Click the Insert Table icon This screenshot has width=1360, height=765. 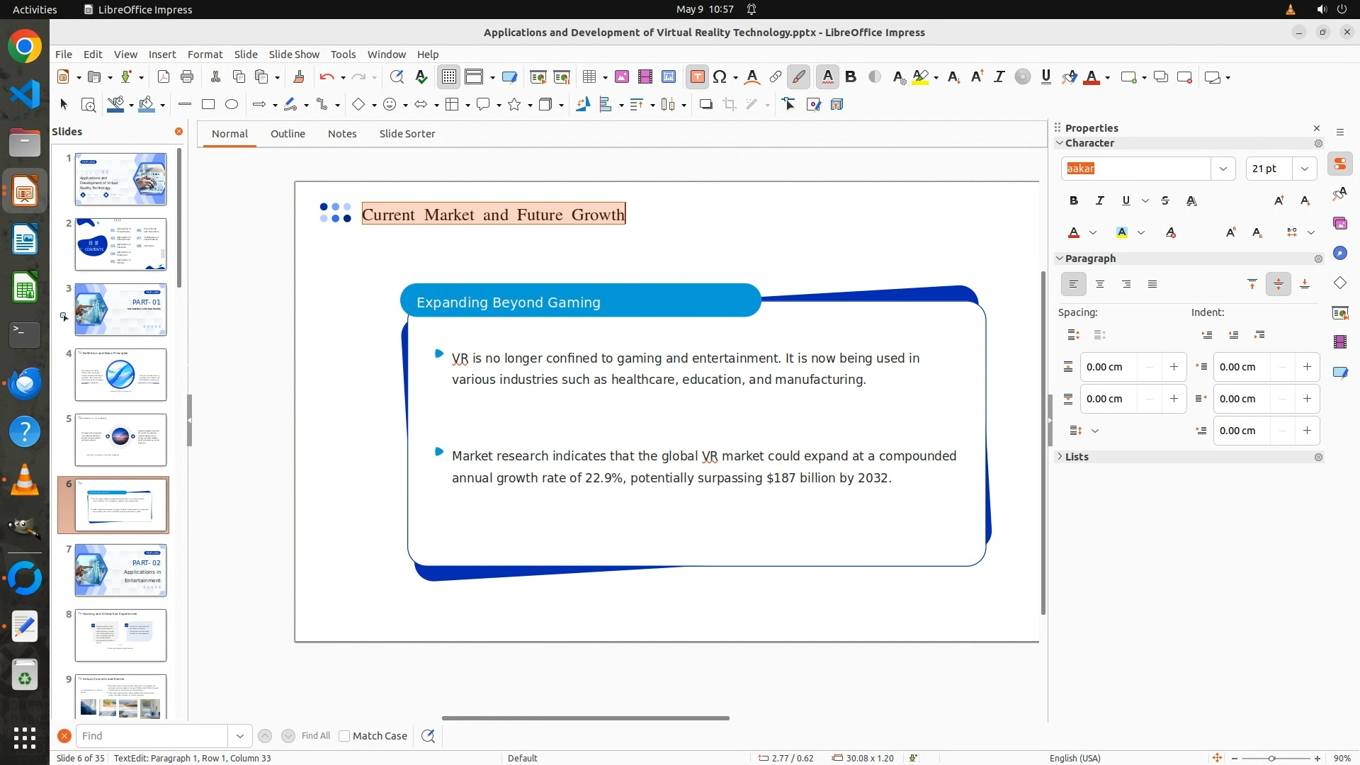[x=589, y=77]
